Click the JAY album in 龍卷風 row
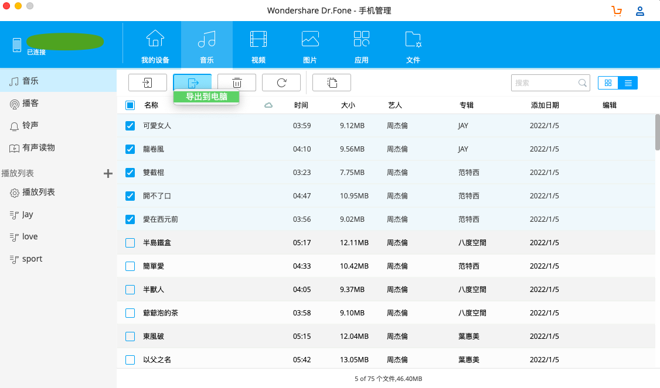 tap(463, 149)
